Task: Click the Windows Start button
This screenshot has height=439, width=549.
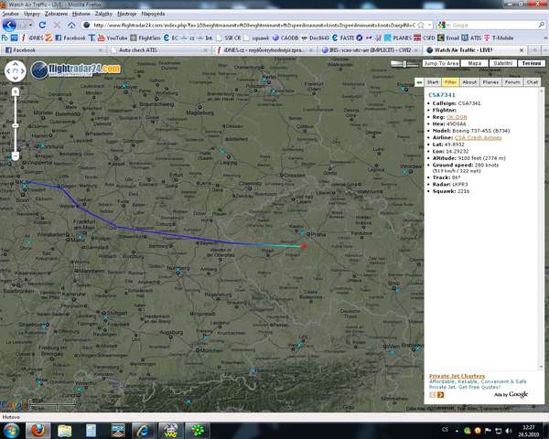Action: pos(11,429)
